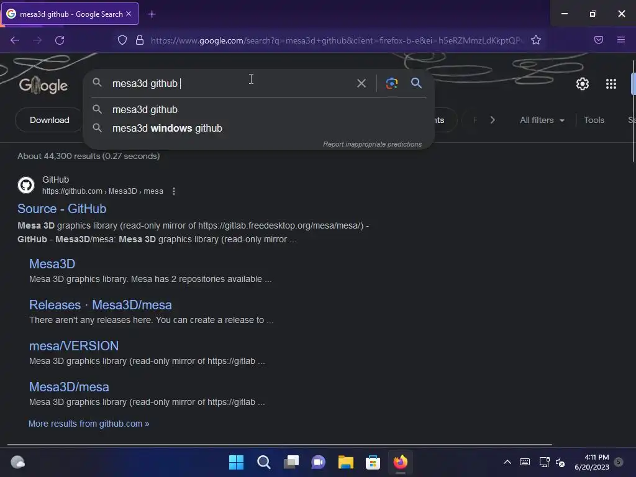636x477 pixels.
Task: Click the browser address bar URL
Action: (337, 40)
